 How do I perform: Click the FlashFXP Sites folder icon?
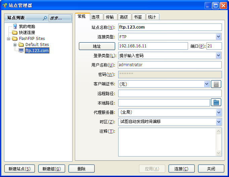(15, 38)
